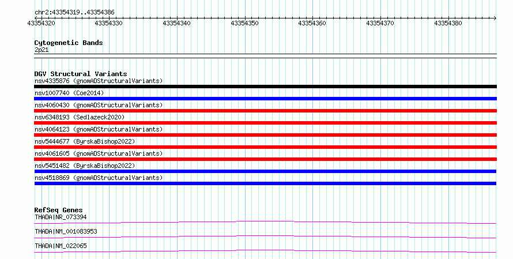This screenshot has height=259, width=513.
Task: Click the black bar for nsv4335876
Action: point(265,87)
